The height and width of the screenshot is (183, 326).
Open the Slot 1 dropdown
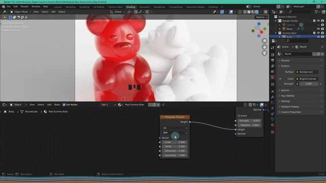pyautogui.click(x=108, y=105)
